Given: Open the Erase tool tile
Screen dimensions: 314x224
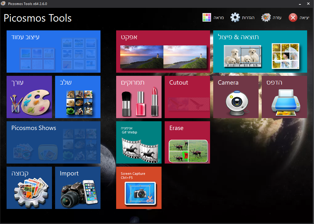Looking at the screenshot, I should pos(187,143).
